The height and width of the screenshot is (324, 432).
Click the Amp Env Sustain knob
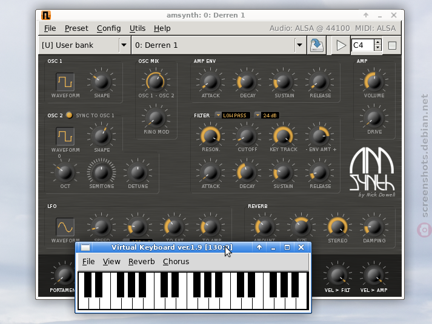coord(283,82)
